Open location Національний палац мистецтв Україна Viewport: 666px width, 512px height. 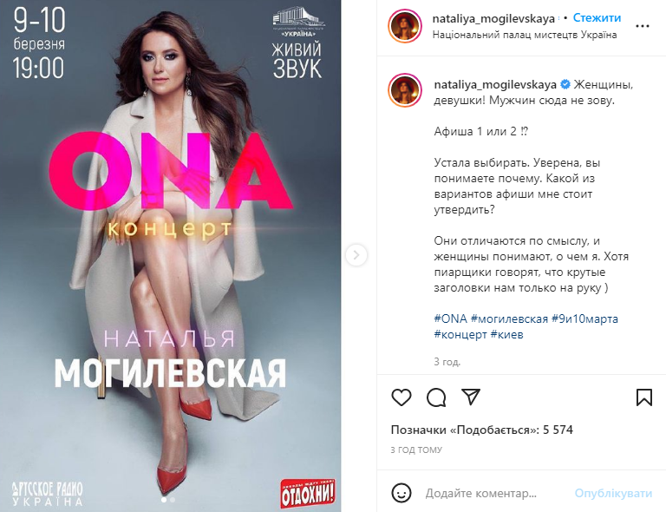click(x=525, y=35)
